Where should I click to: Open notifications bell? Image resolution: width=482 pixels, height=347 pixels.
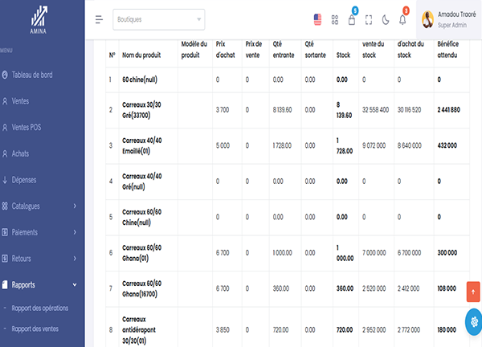(x=402, y=19)
